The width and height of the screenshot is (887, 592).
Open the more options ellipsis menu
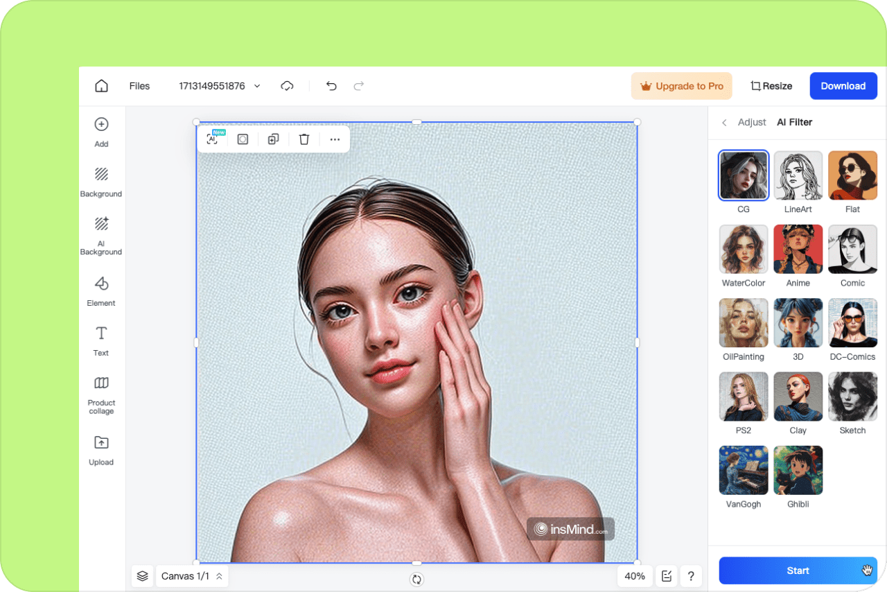coord(335,139)
